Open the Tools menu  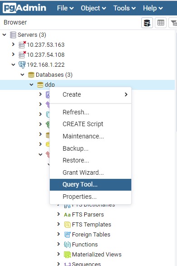pos(124,8)
